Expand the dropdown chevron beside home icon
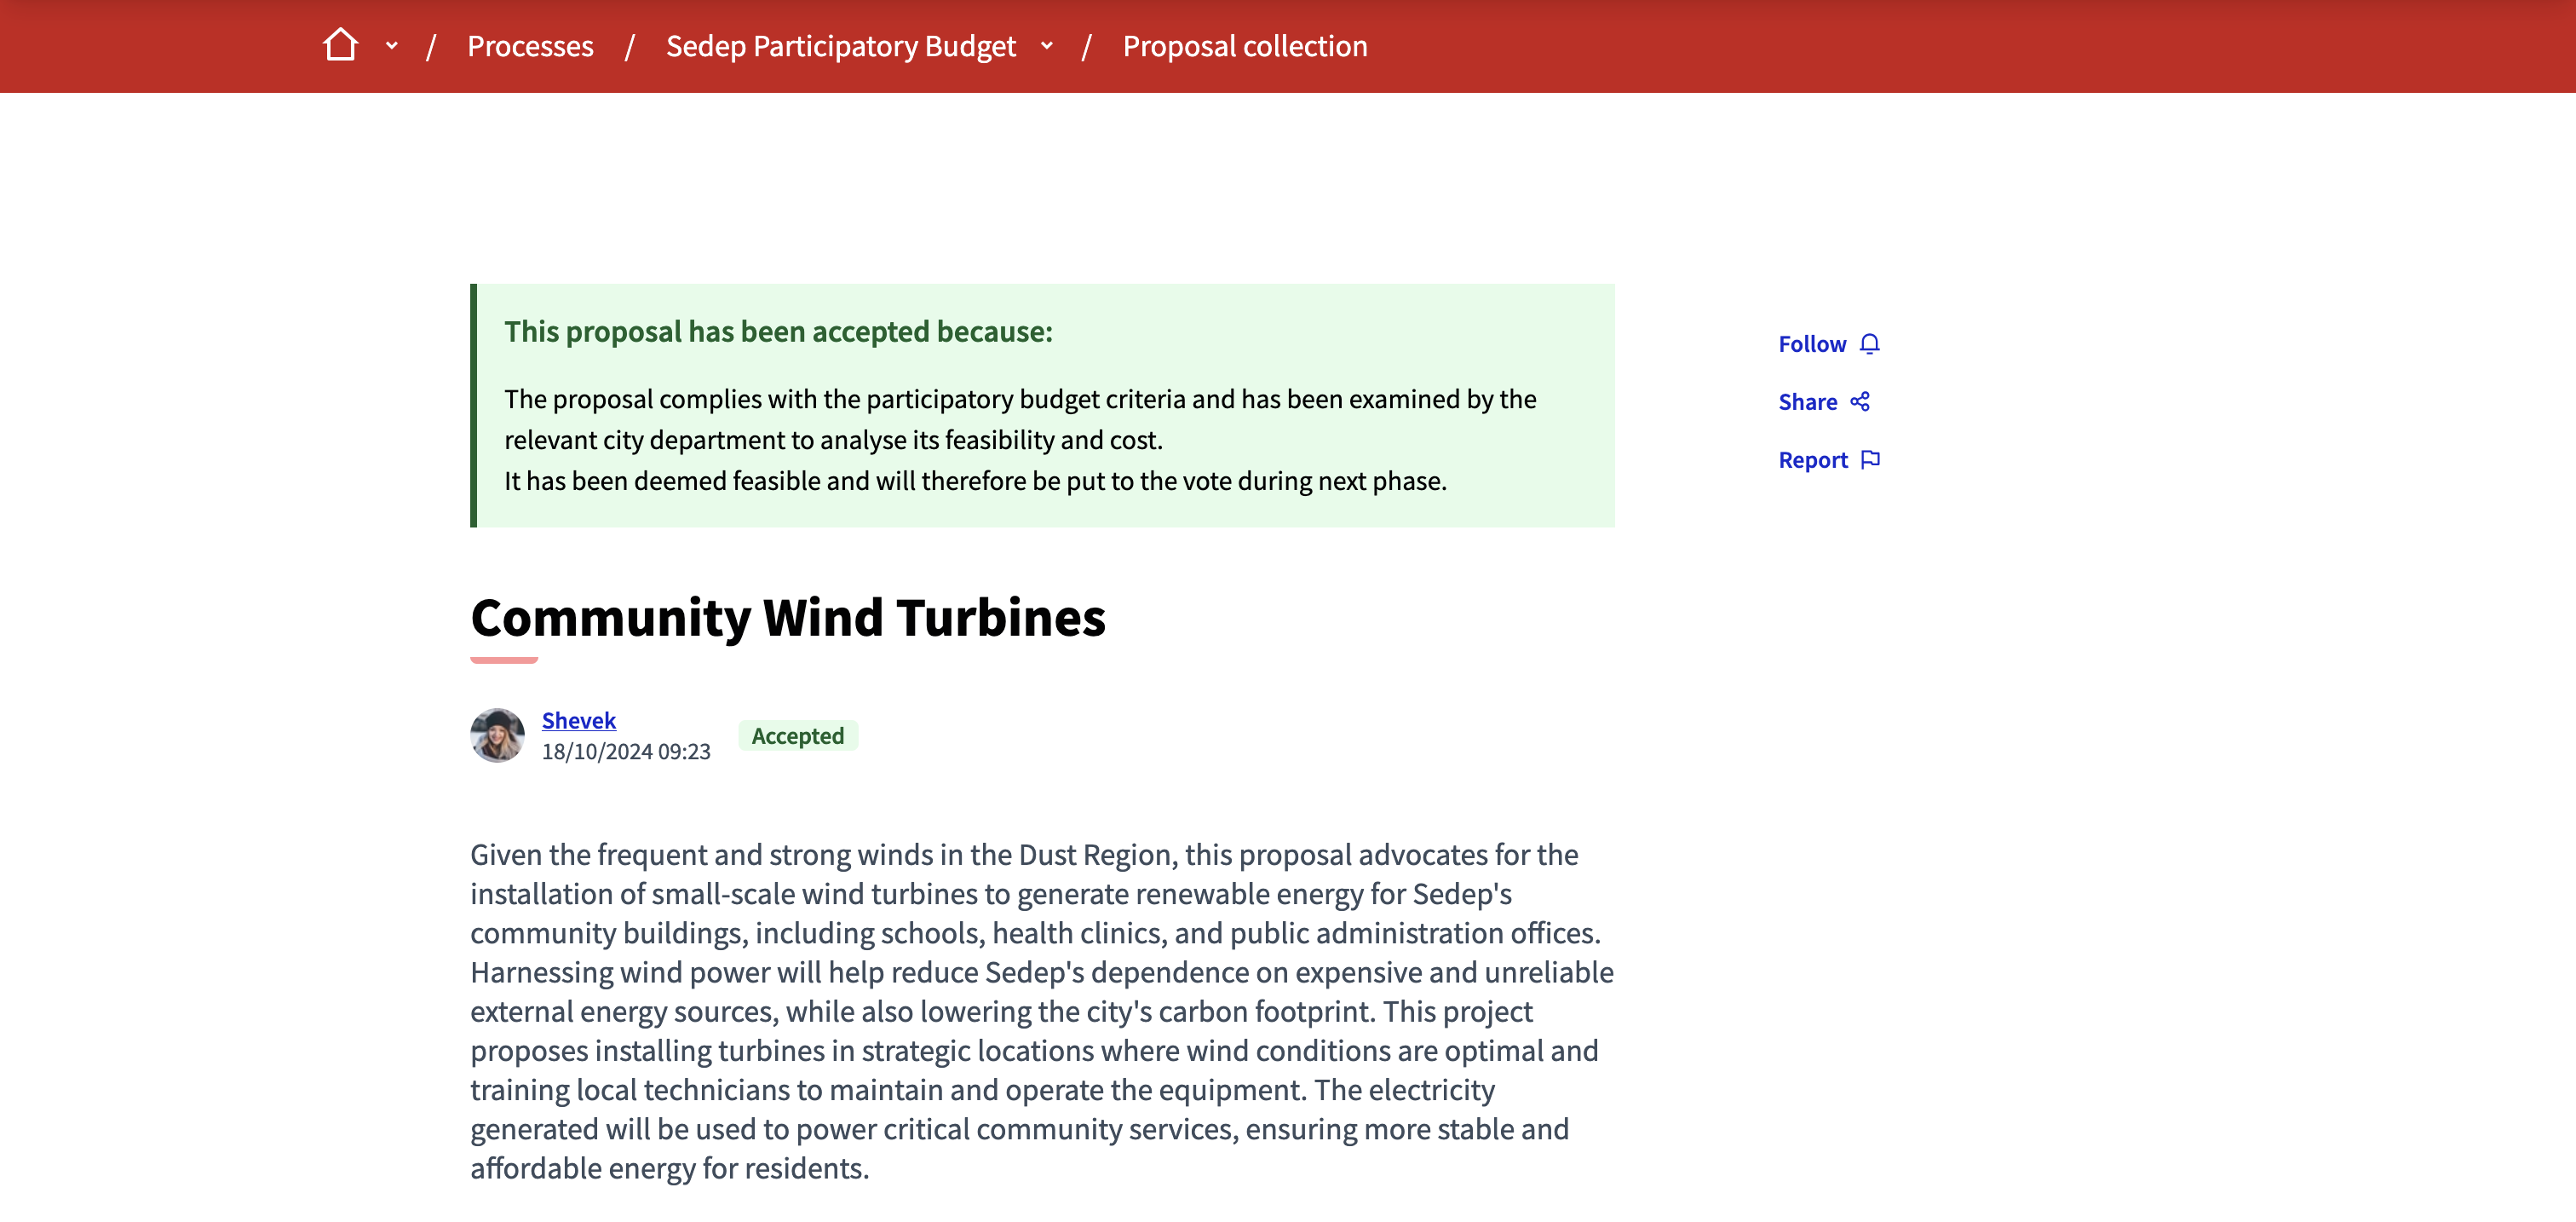2576x1222 pixels. tap(391, 46)
